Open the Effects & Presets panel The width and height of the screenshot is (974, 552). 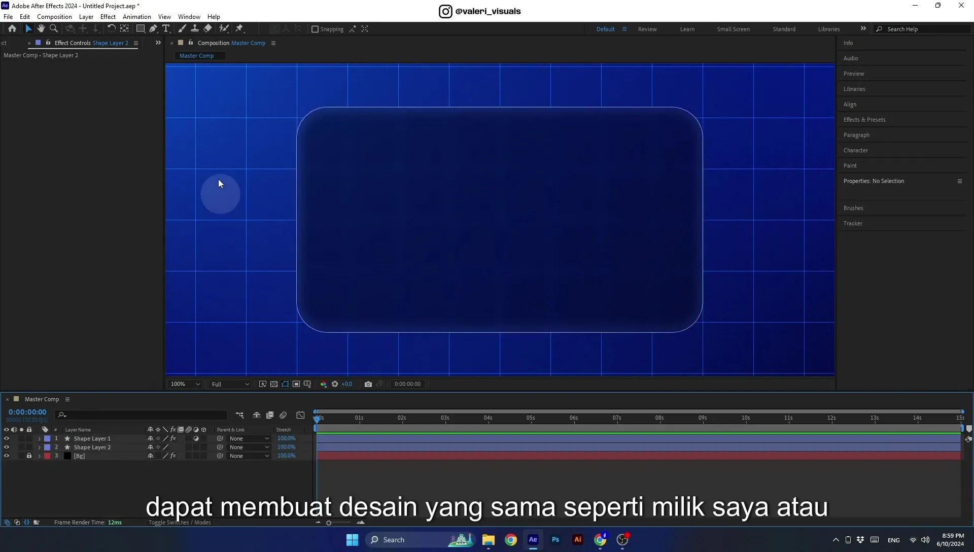[864, 120]
